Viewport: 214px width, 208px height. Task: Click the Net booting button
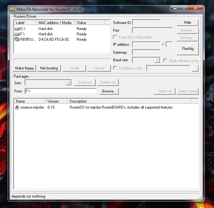click(49, 68)
